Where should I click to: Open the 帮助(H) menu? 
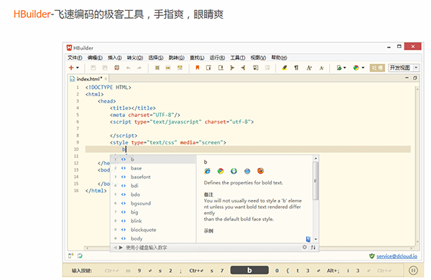[279, 57]
